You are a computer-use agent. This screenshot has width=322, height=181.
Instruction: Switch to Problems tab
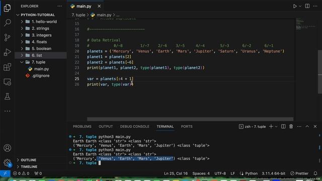click(82, 126)
